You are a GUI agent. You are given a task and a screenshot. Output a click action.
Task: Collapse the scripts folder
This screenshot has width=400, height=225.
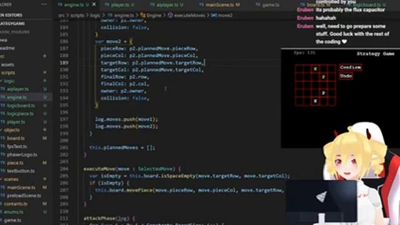(x=8, y=73)
